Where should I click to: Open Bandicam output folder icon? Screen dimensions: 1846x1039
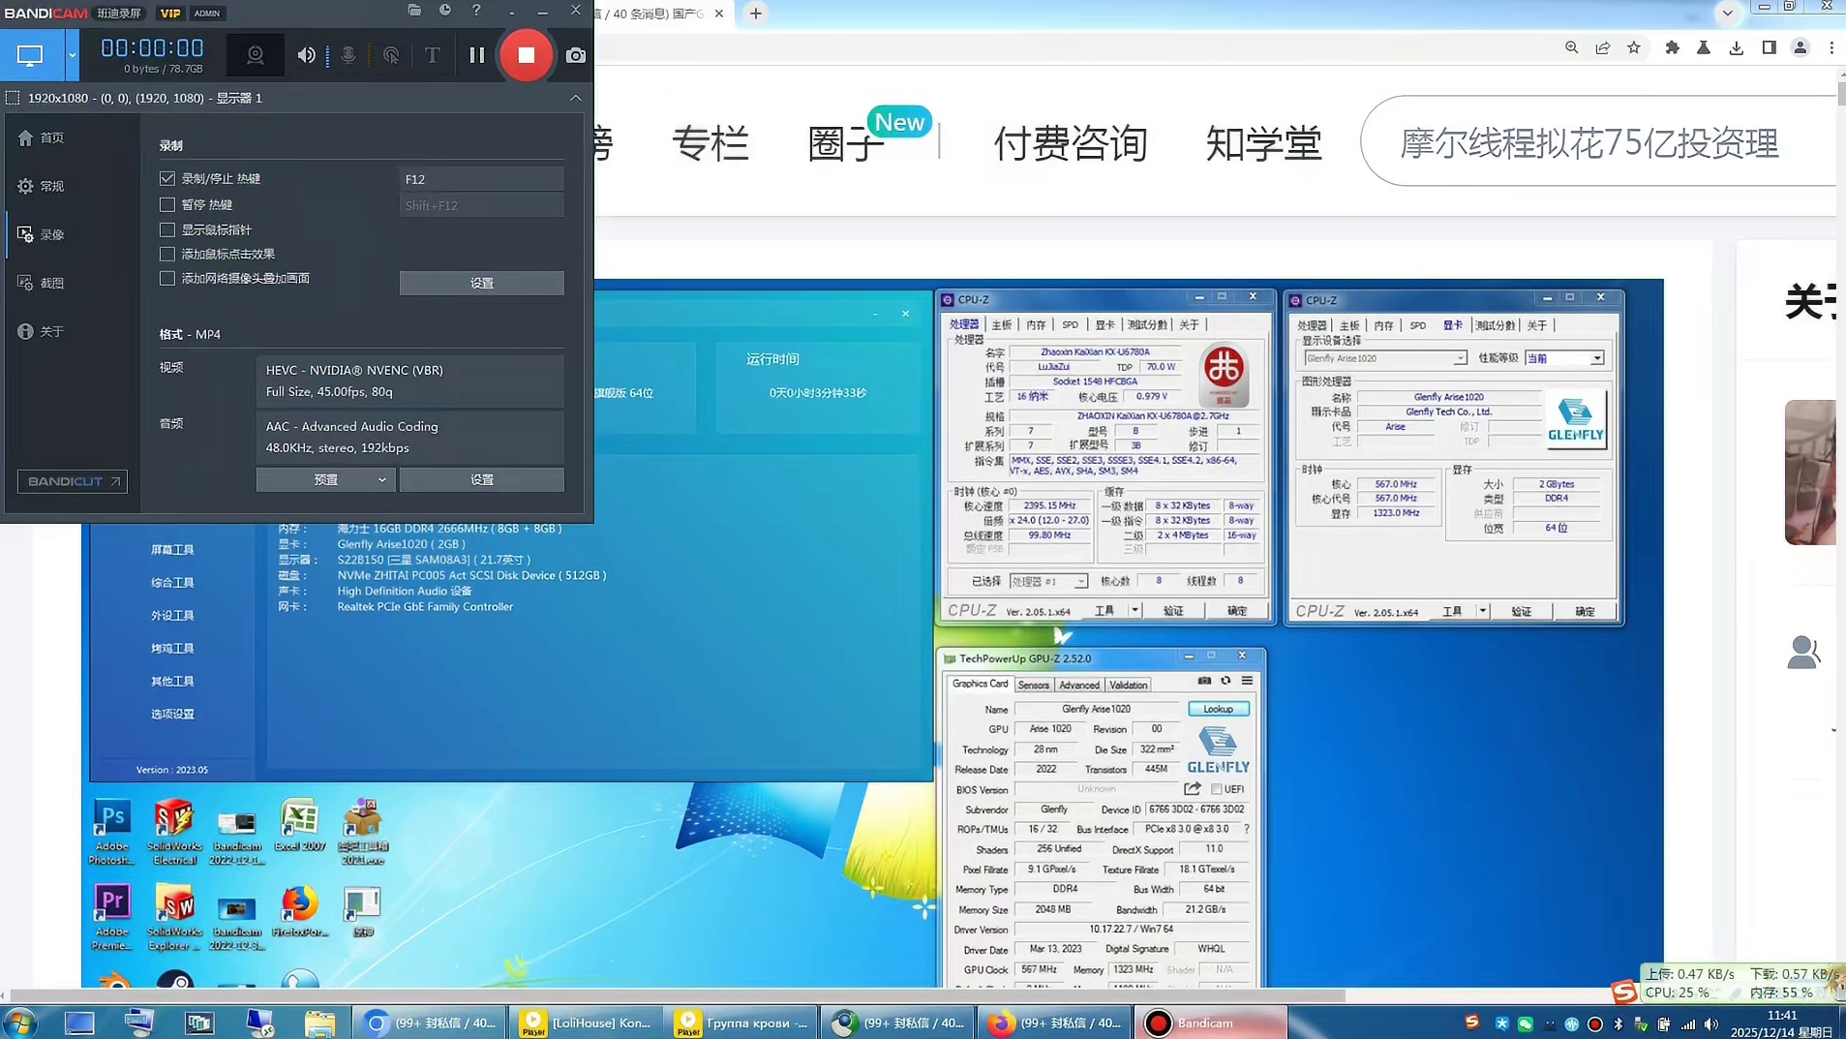414,11
